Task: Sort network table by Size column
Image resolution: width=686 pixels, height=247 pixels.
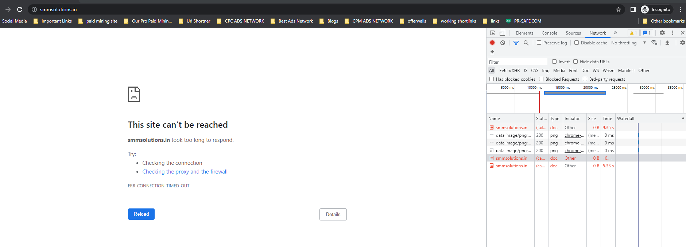Action: pyautogui.click(x=593, y=119)
